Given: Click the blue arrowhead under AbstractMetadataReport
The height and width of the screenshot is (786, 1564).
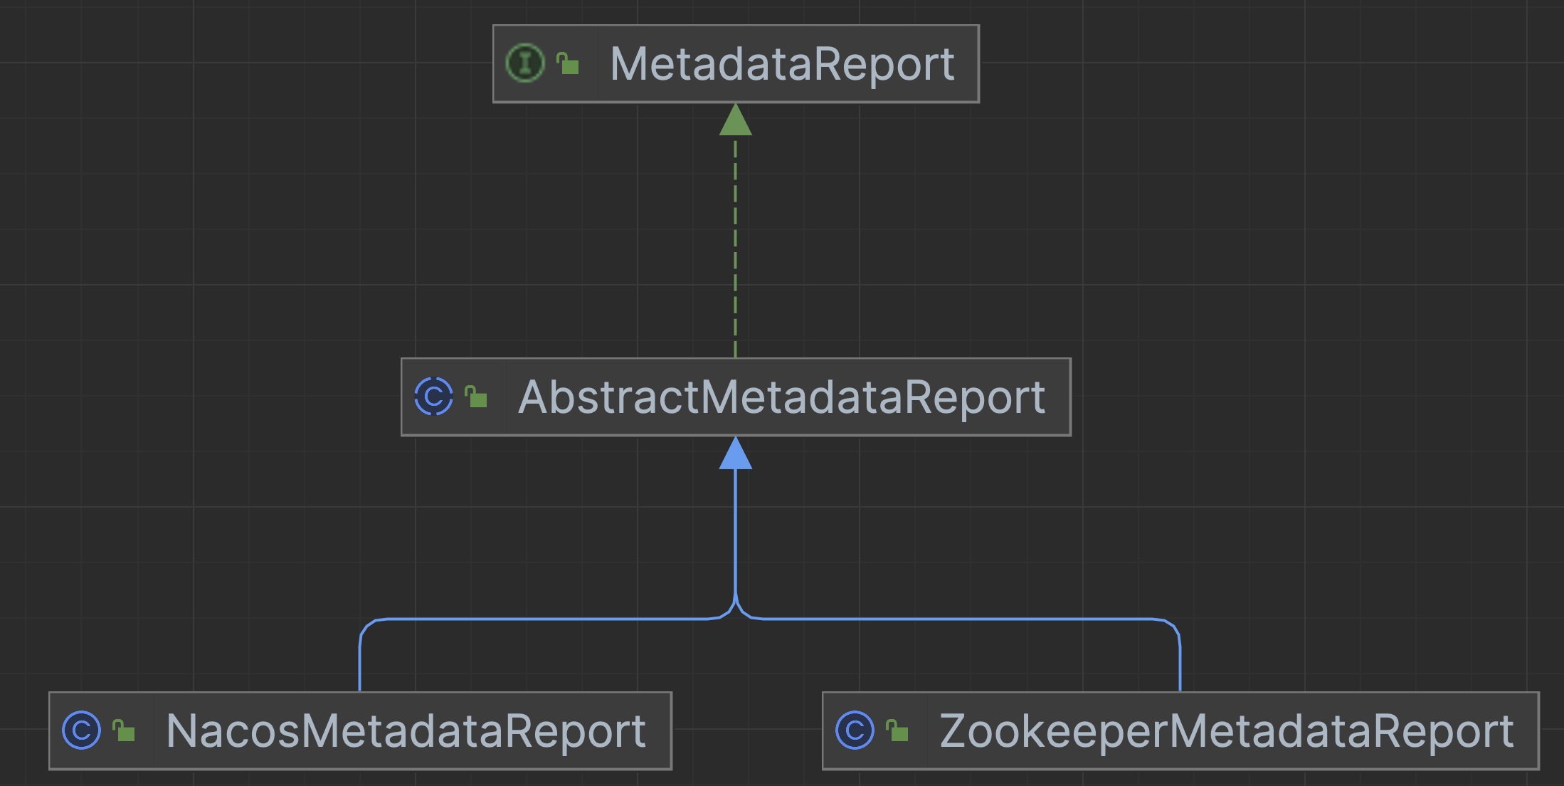Looking at the screenshot, I should pos(735,453).
